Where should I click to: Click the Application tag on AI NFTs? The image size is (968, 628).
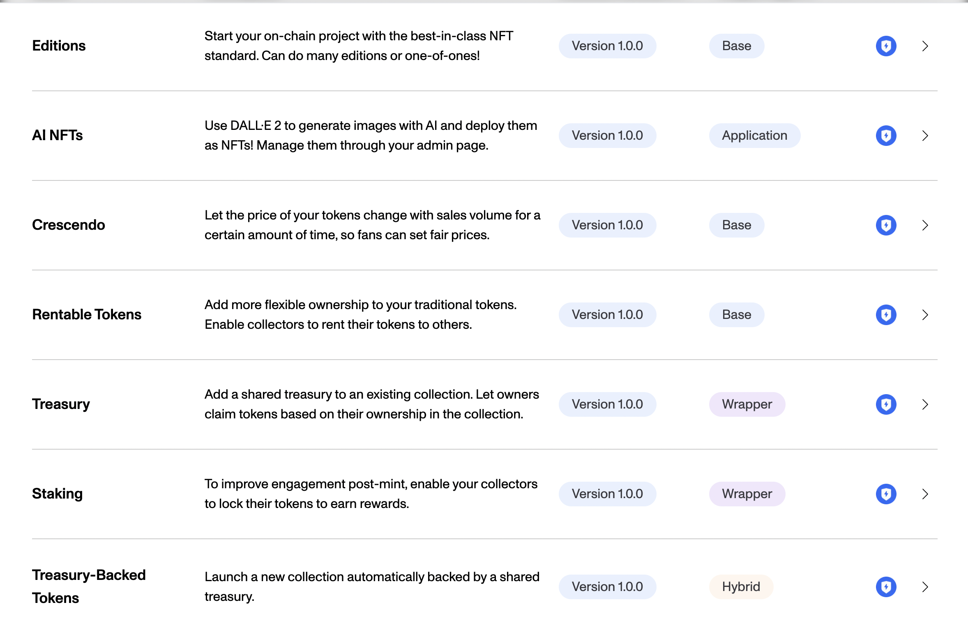tap(754, 136)
